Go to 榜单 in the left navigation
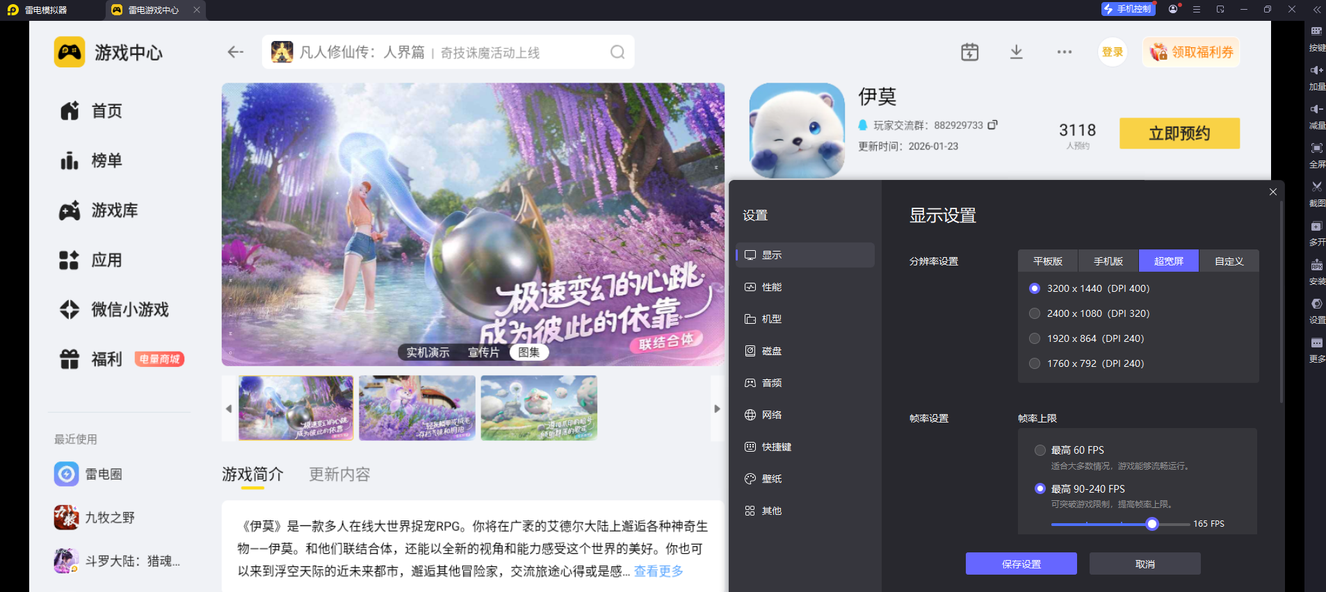The image size is (1326, 592). tap(91, 161)
